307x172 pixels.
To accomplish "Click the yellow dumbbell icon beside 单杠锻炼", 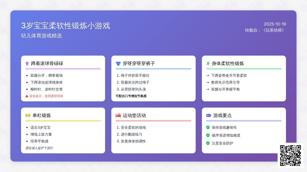I will (x=28, y=115).
